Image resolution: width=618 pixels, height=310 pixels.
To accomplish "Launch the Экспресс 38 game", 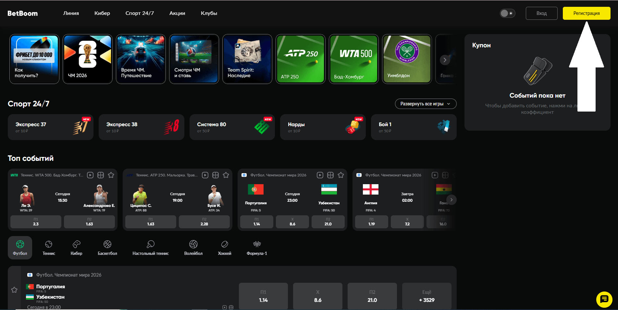I will click(x=142, y=127).
